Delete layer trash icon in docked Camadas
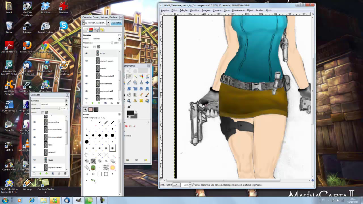363x204 pixels. 118,103
